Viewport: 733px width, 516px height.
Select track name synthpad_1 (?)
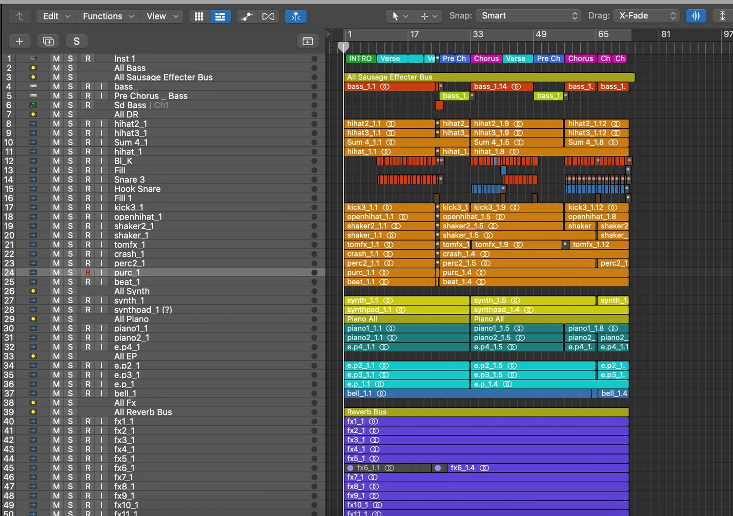pos(143,310)
